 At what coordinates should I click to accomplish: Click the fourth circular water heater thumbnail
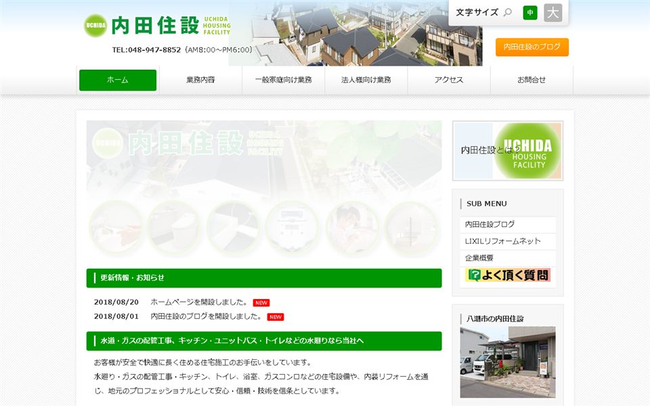point(292,227)
